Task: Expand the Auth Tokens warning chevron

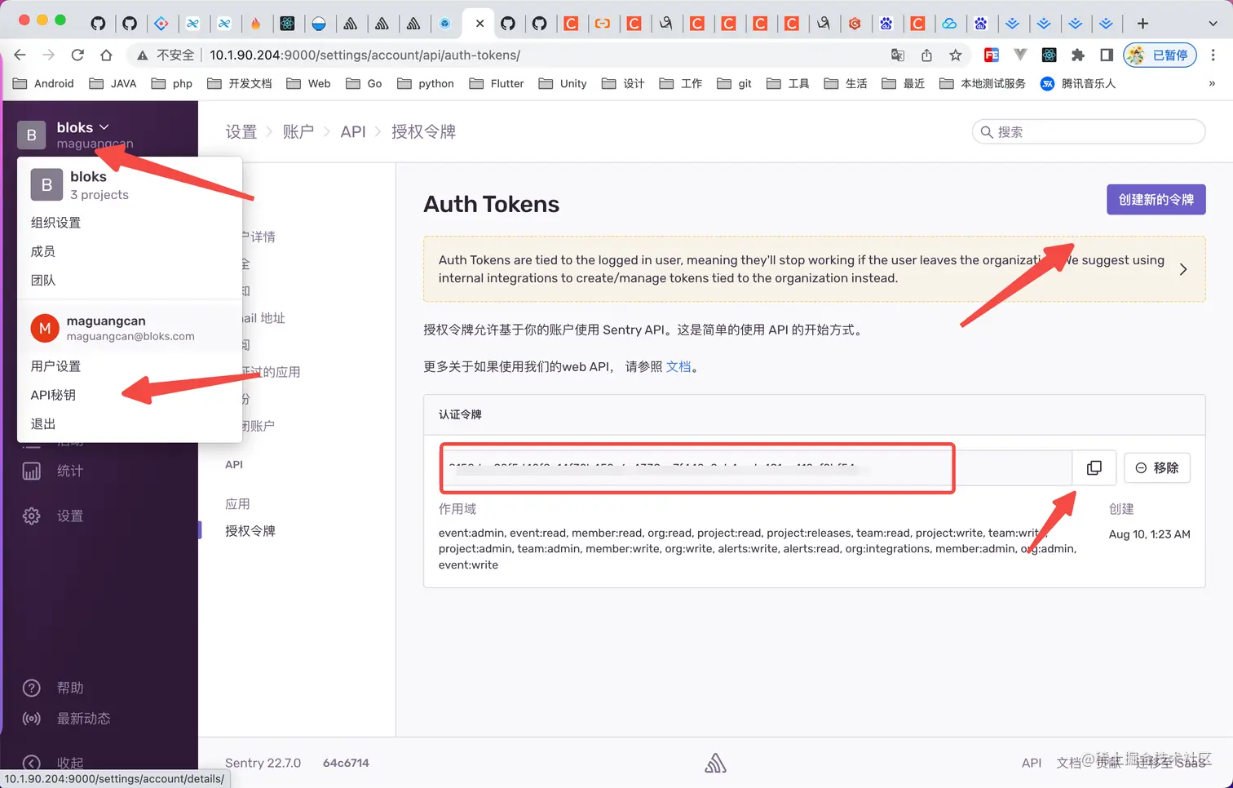Action: [x=1183, y=269]
